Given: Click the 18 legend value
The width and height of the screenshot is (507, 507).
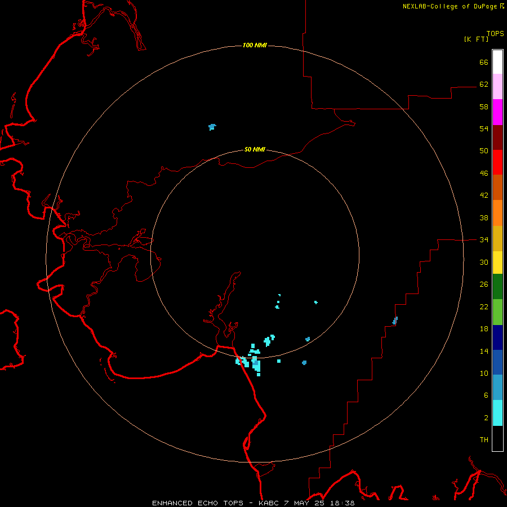Looking at the screenshot, I should pos(484,329).
